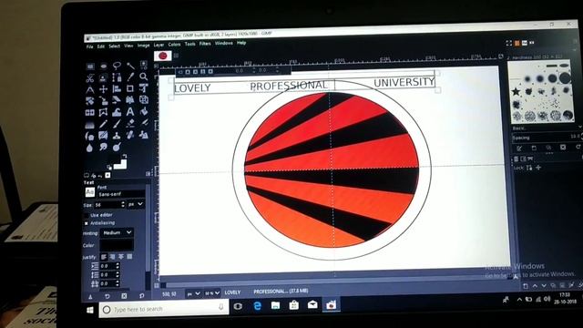The width and height of the screenshot is (583, 328).
Task: Set text justify to right
Action: [x=113, y=257]
